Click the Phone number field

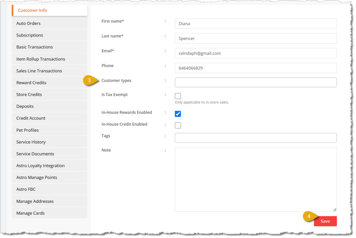(255, 68)
